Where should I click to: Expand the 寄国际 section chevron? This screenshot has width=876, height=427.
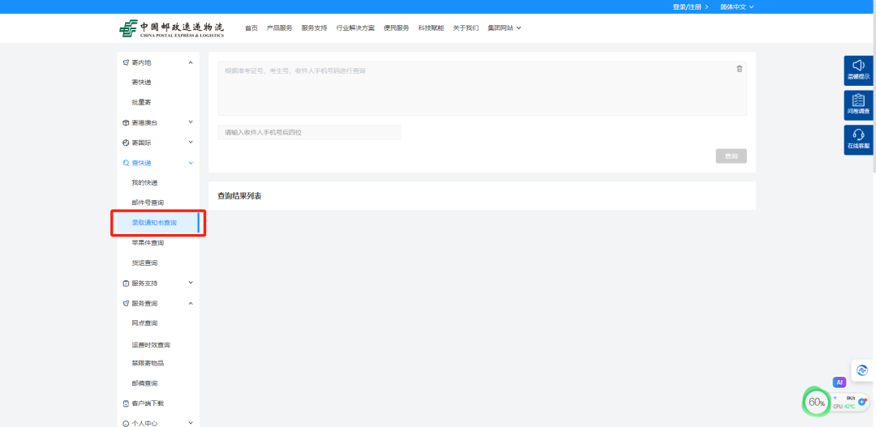(x=191, y=143)
